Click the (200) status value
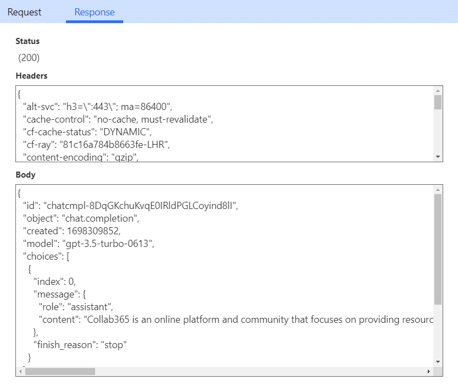The image size is (458, 391). click(x=29, y=58)
